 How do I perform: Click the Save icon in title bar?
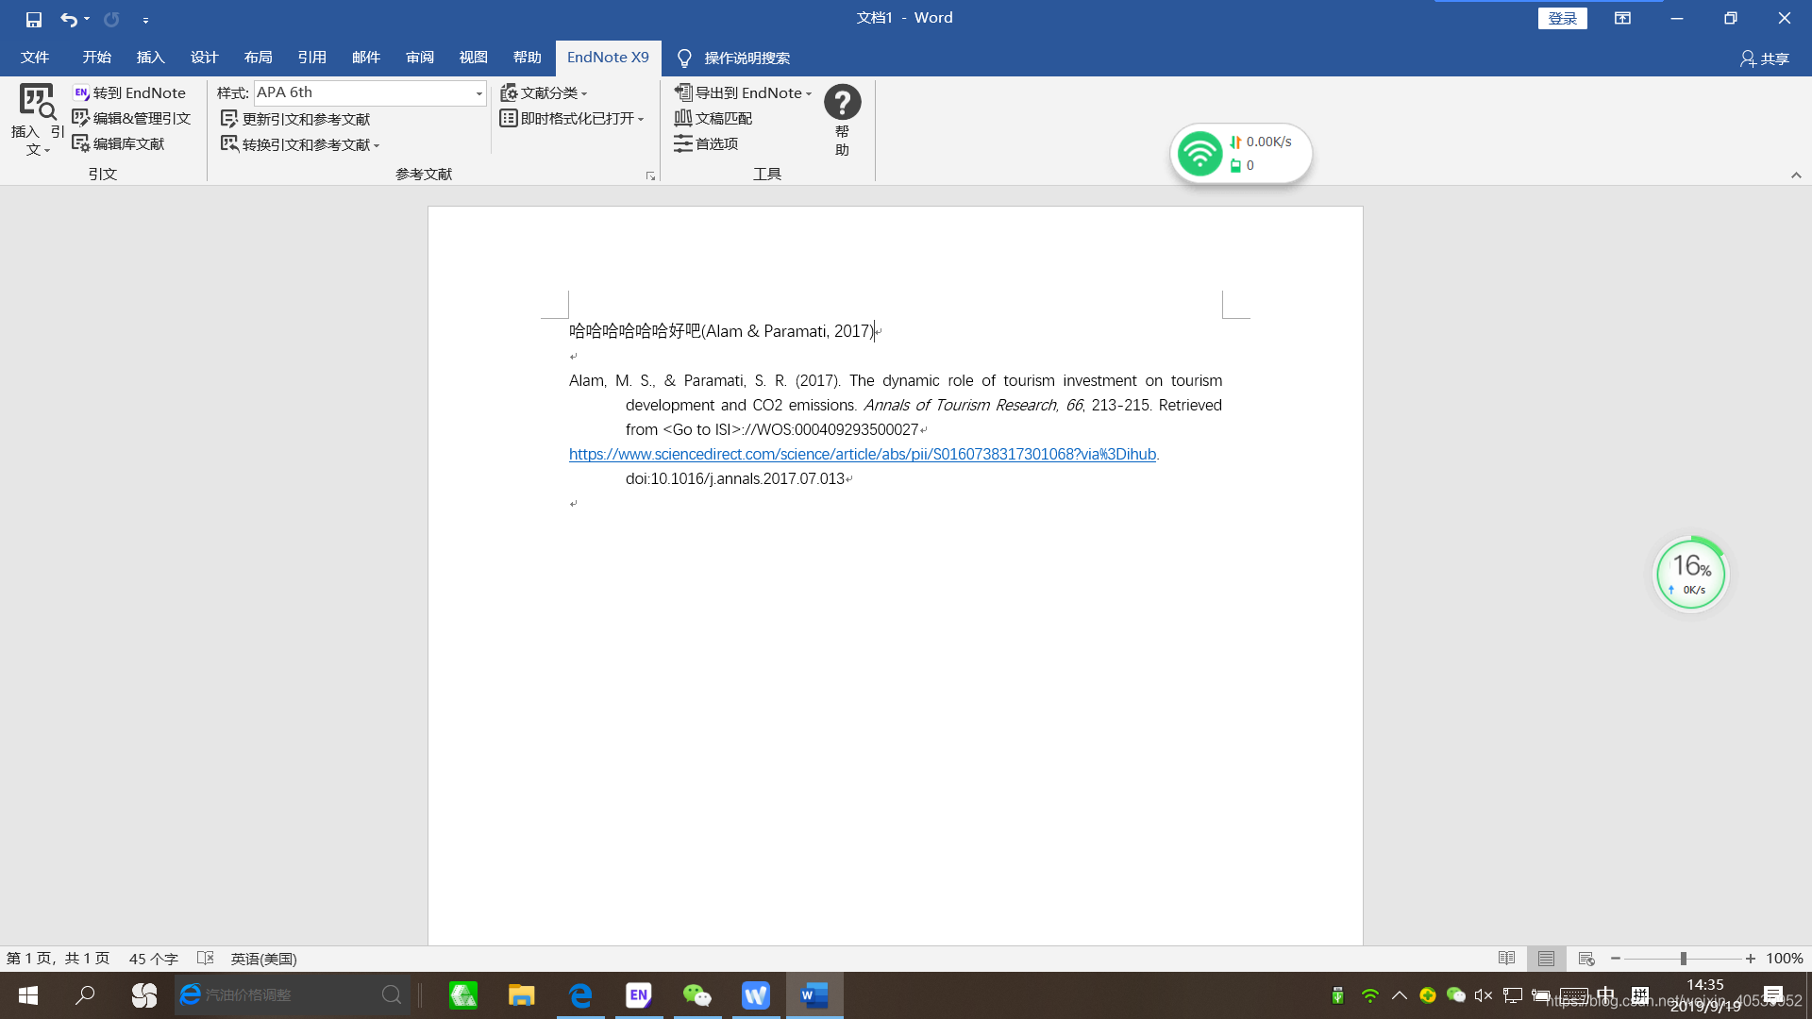(x=34, y=19)
